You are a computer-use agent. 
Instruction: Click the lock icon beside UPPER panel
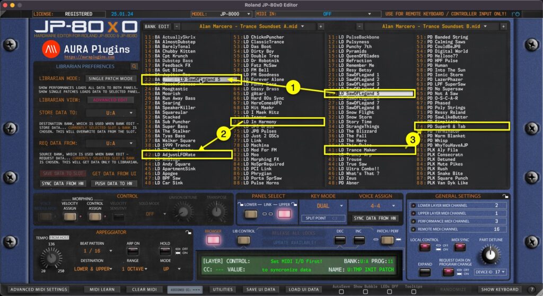pyautogui.click(x=294, y=205)
